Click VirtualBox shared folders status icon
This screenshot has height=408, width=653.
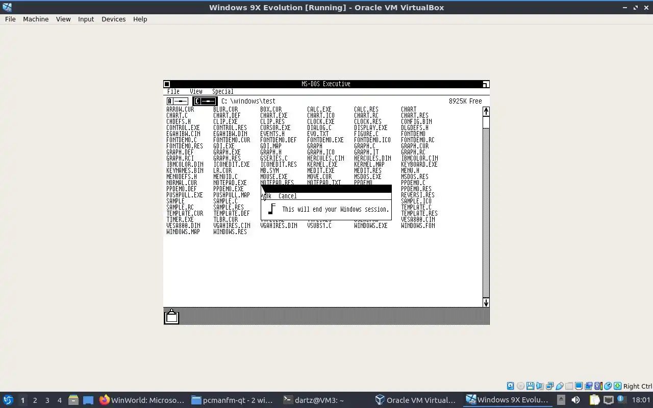(x=569, y=386)
